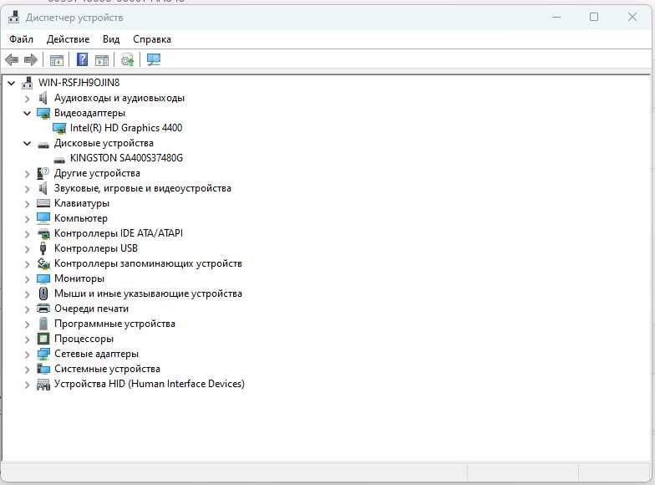Show or hide the console tree toolbar icon
Screen dimensions: 655x485
point(57,60)
